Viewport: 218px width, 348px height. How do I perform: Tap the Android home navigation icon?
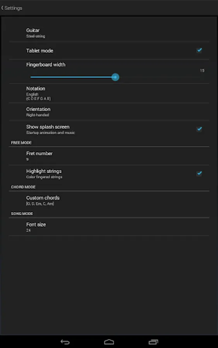tap(109, 342)
